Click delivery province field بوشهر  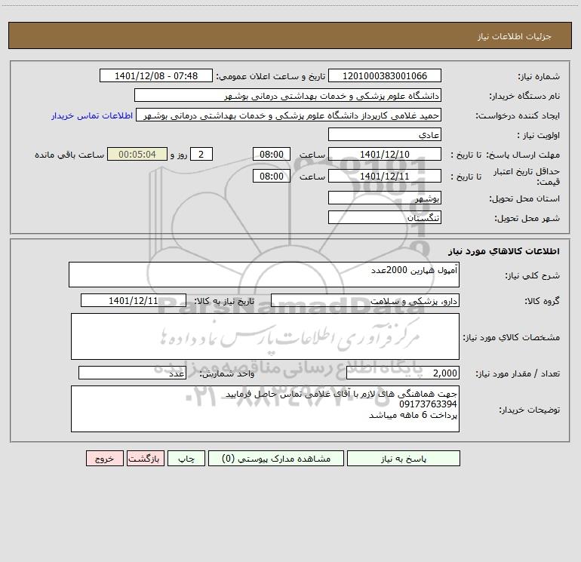point(385,198)
